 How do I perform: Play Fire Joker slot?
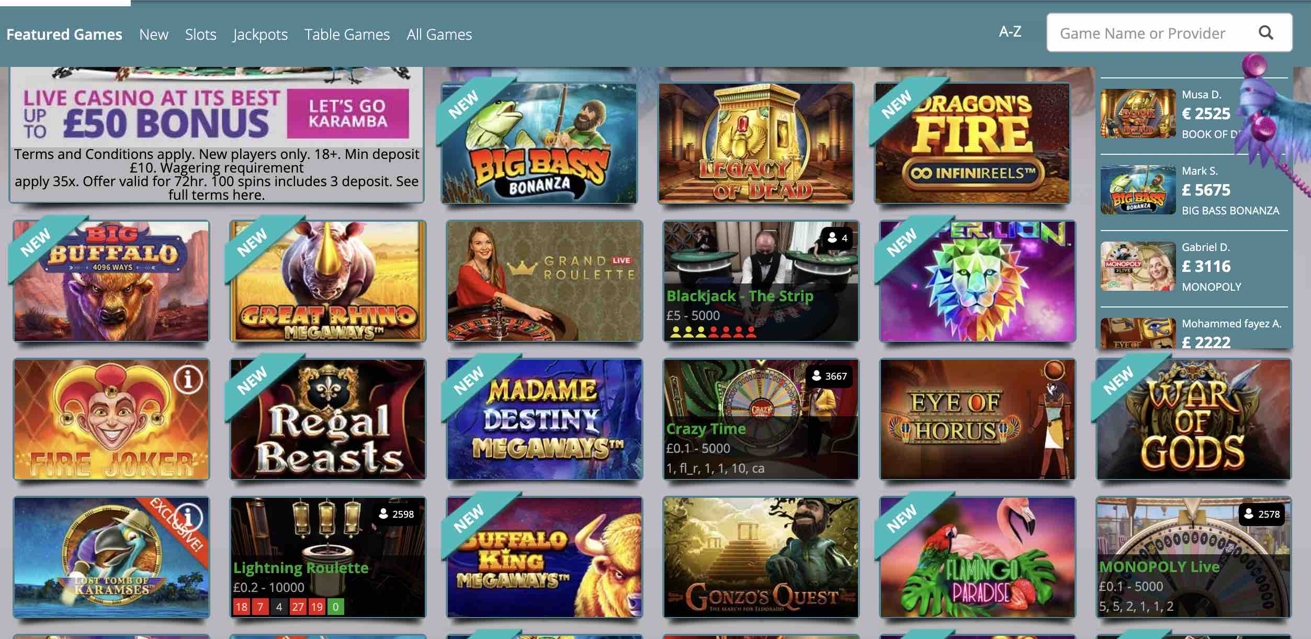(x=111, y=419)
